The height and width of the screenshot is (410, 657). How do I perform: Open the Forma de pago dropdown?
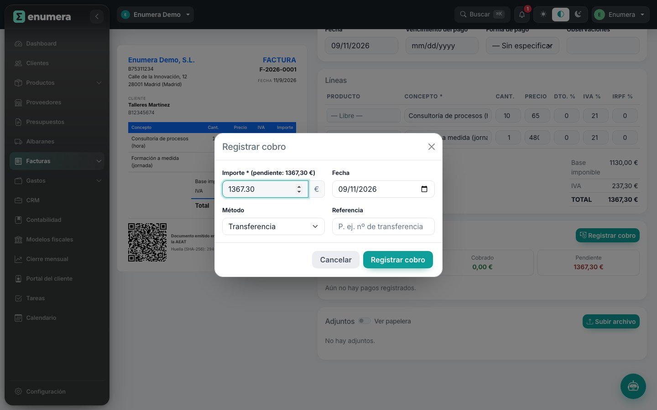(522, 46)
